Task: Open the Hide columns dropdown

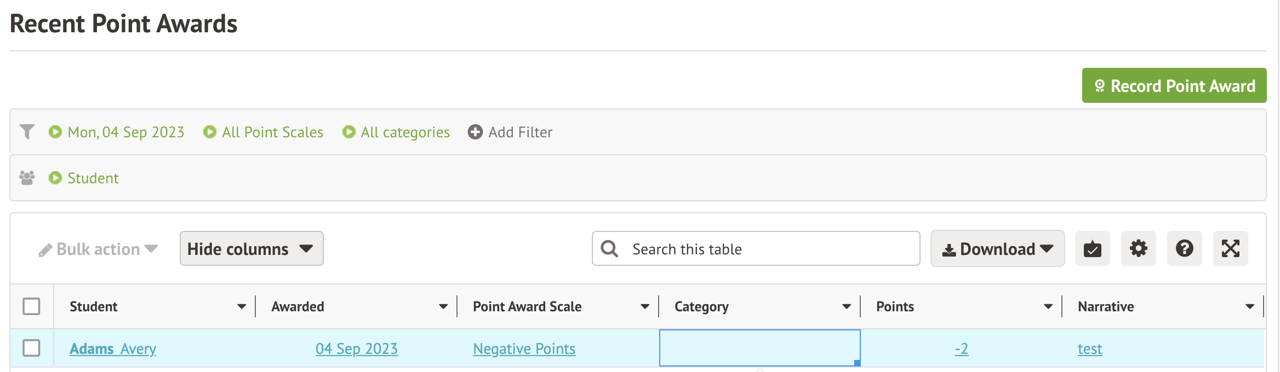Action: (252, 249)
